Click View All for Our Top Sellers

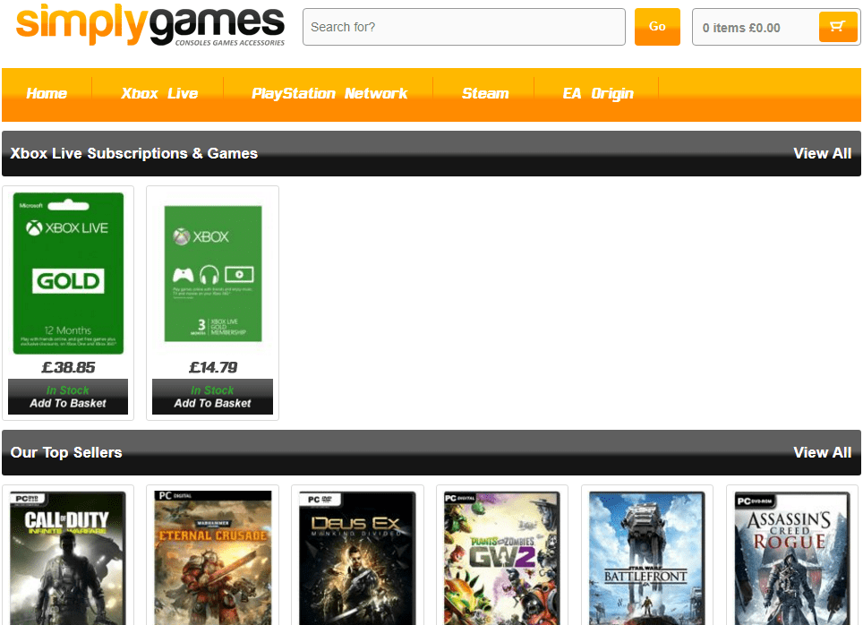click(x=823, y=453)
